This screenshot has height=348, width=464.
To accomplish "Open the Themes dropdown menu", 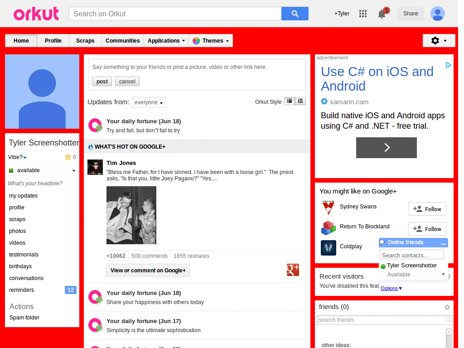I will pos(211,40).
